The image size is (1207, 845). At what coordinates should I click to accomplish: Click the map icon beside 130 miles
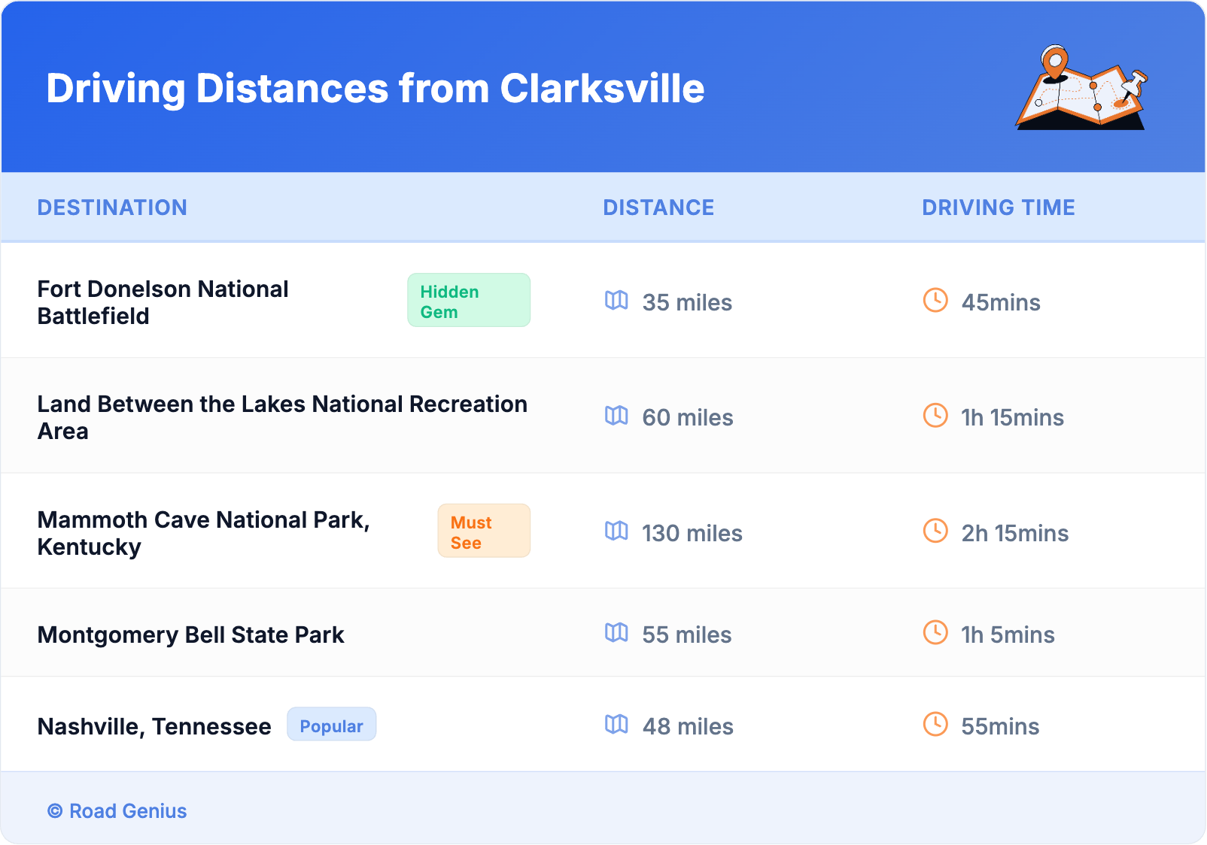click(616, 532)
